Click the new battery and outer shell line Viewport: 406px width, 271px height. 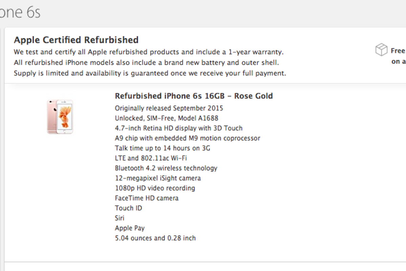tap(146, 63)
